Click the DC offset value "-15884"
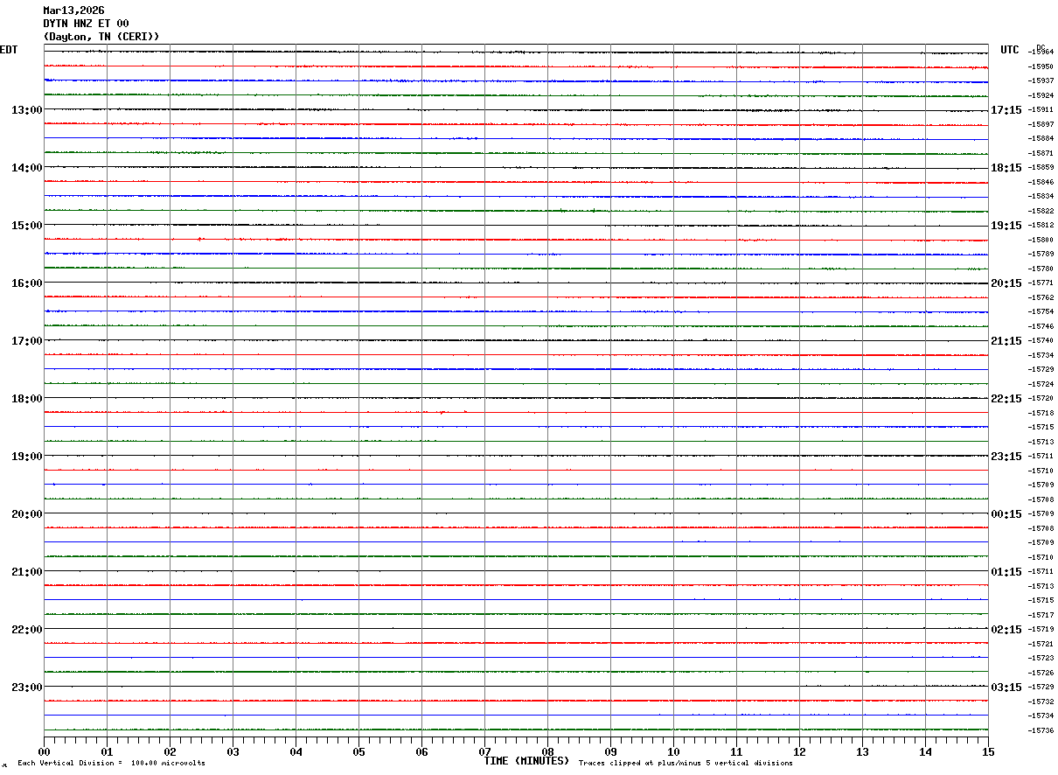The height and width of the screenshot is (775, 1058). pyautogui.click(x=1041, y=138)
